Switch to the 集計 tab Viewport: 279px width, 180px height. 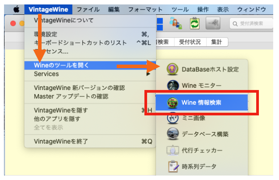coord(217,42)
